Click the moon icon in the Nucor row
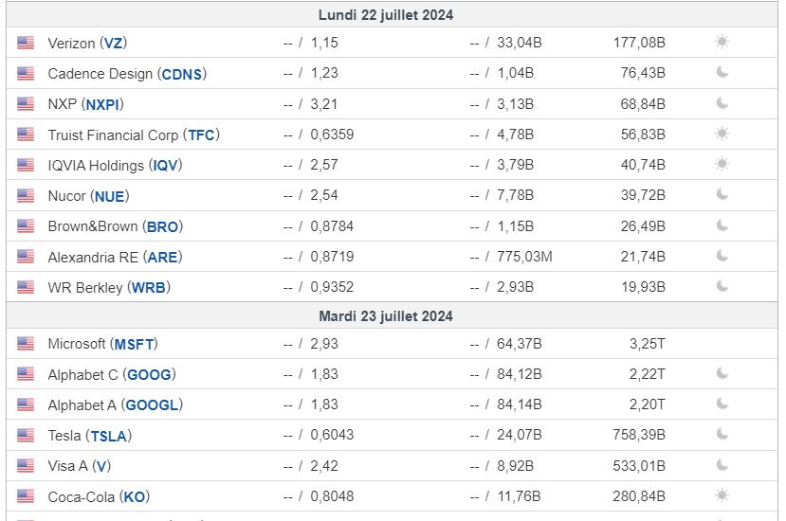This screenshot has width=786, height=521. click(x=722, y=195)
